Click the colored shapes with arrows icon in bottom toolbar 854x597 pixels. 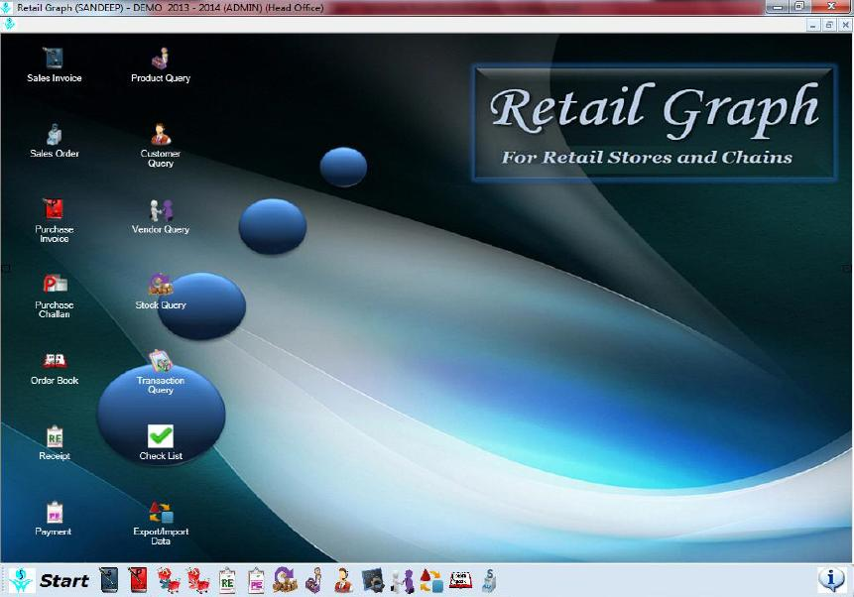431,581
